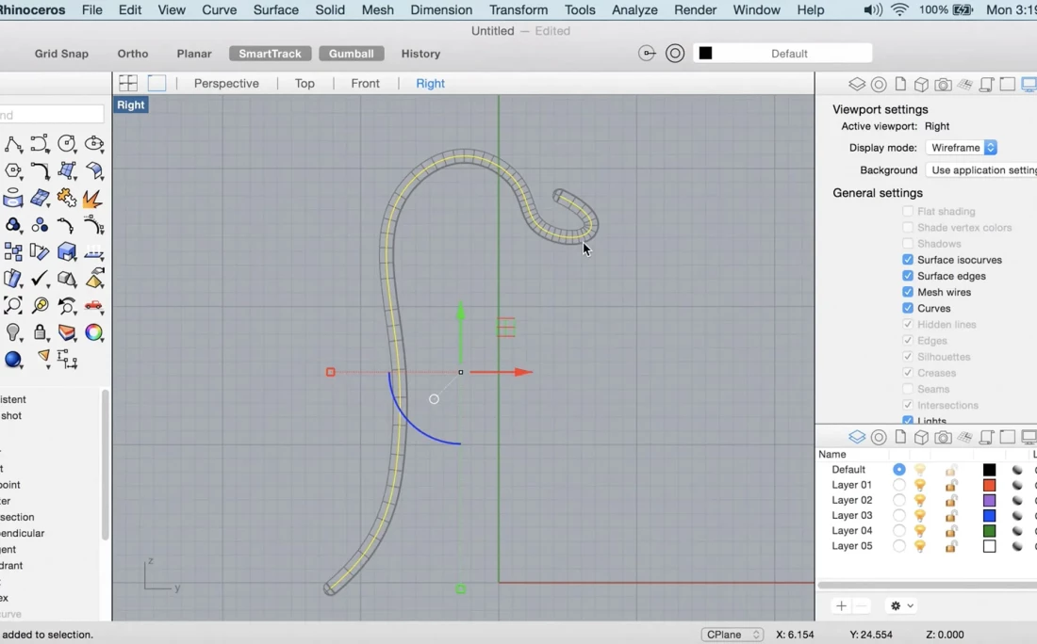Select the Circle tool
Viewport: 1037px width, 644px height.
click(x=67, y=143)
